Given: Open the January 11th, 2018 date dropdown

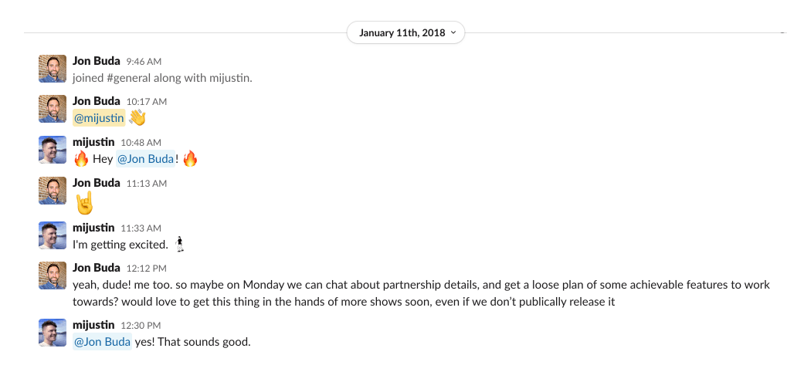Looking at the screenshot, I should tap(405, 32).
